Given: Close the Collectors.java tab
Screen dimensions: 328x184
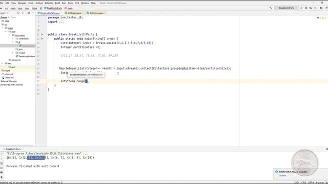Looking at the screenshot, I should (105, 13).
